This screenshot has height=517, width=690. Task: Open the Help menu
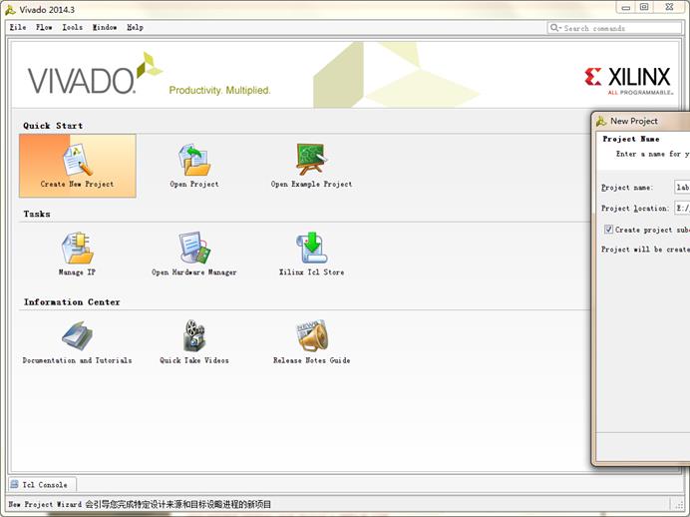[135, 27]
